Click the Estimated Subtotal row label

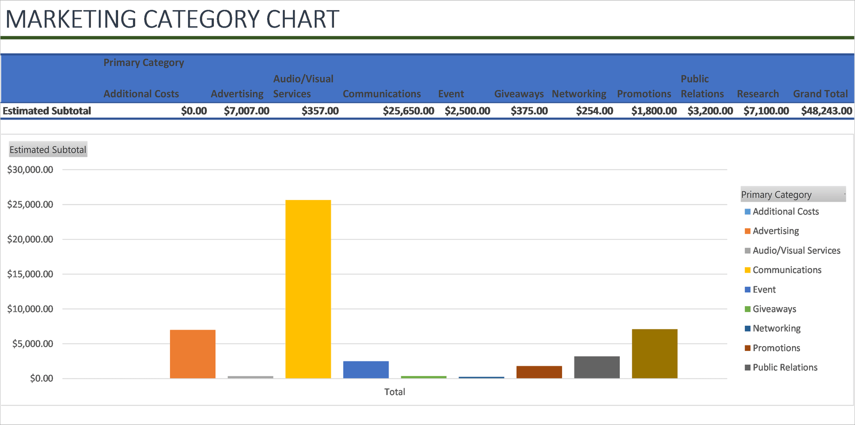(x=47, y=111)
